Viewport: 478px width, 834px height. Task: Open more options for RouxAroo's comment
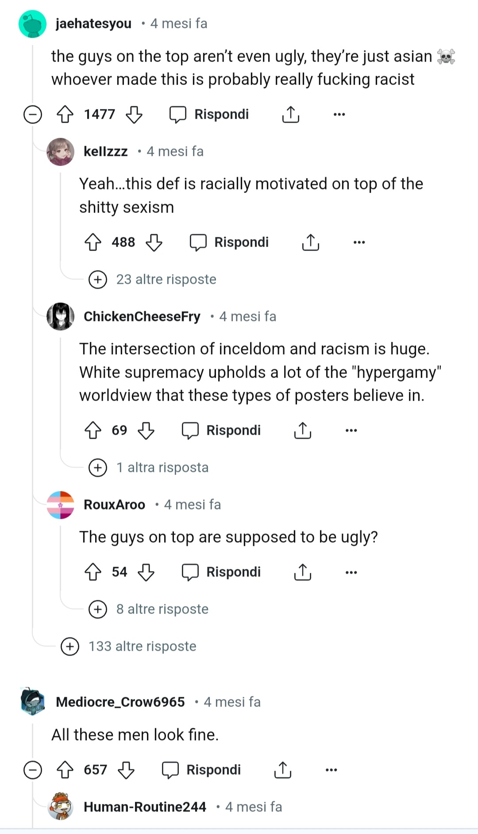pos(350,571)
